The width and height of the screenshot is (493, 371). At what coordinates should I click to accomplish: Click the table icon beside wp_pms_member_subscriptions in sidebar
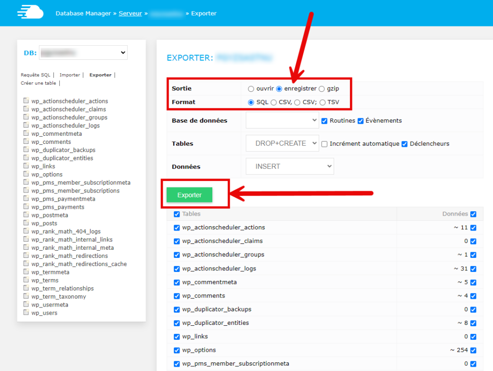click(x=26, y=191)
